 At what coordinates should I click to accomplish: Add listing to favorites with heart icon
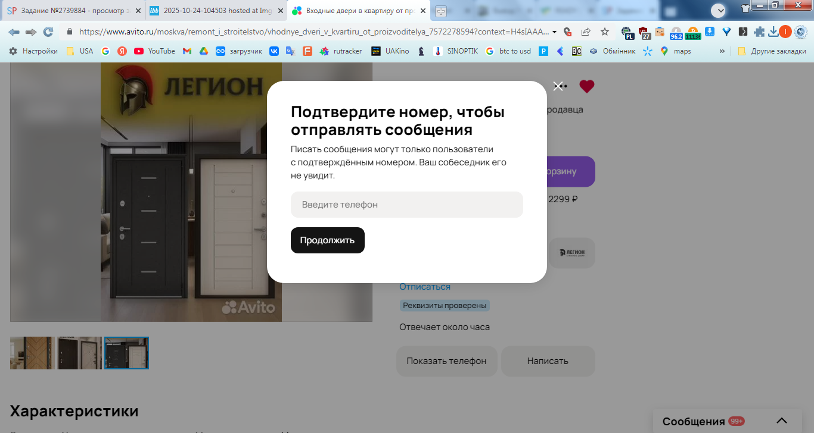point(587,86)
